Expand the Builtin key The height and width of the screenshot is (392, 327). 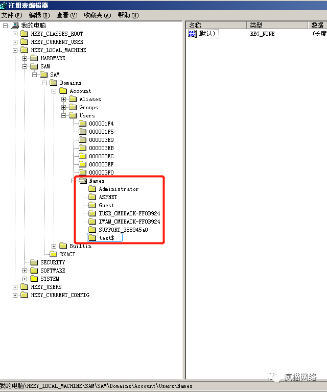tap(54, 246)
